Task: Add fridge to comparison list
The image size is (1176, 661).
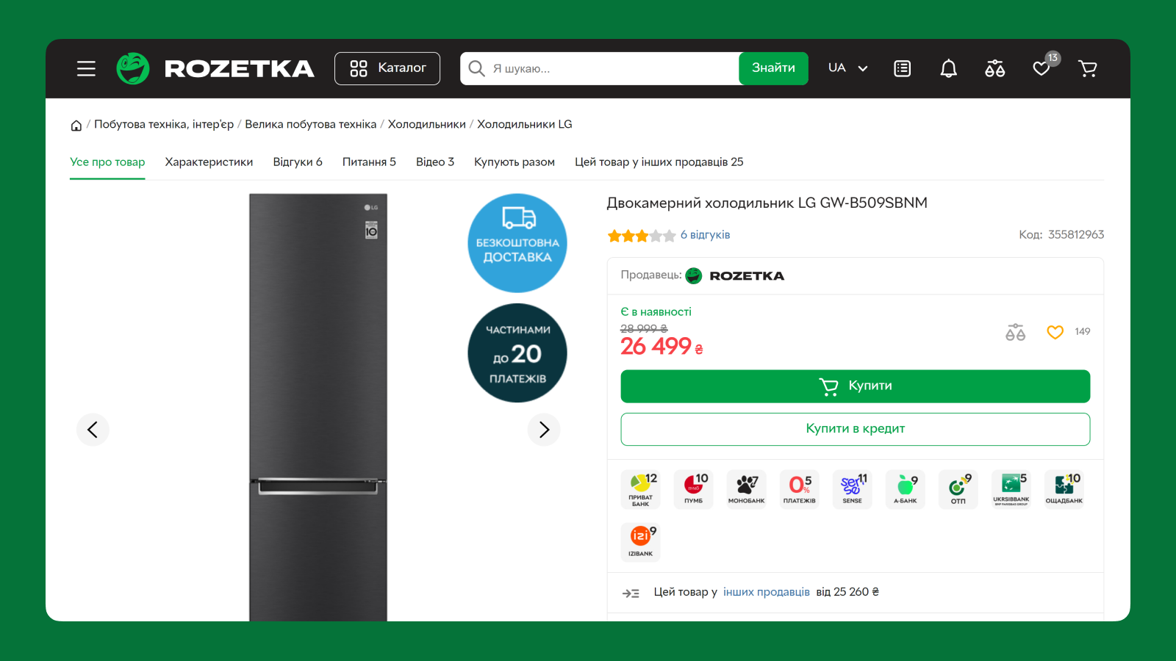Action: pos(1015,332)
